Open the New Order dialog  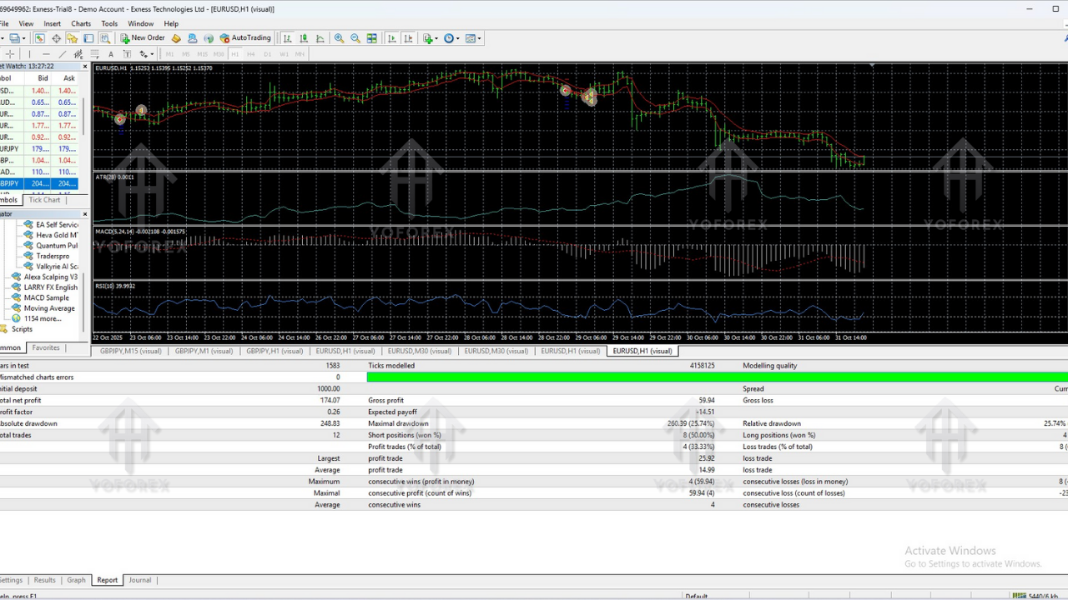[146, 38]
